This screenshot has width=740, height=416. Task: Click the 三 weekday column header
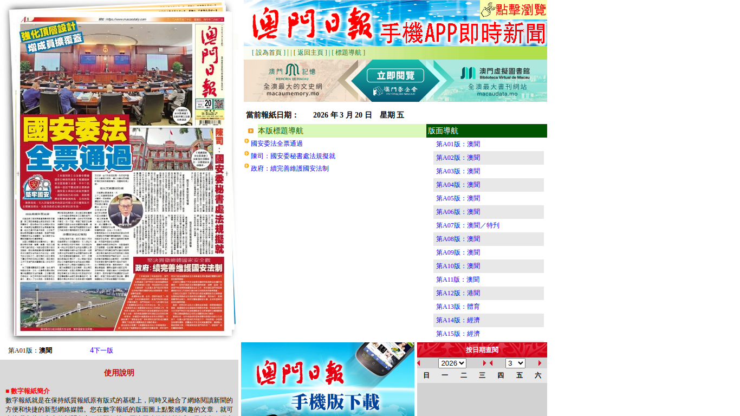[x=482, y=375]
